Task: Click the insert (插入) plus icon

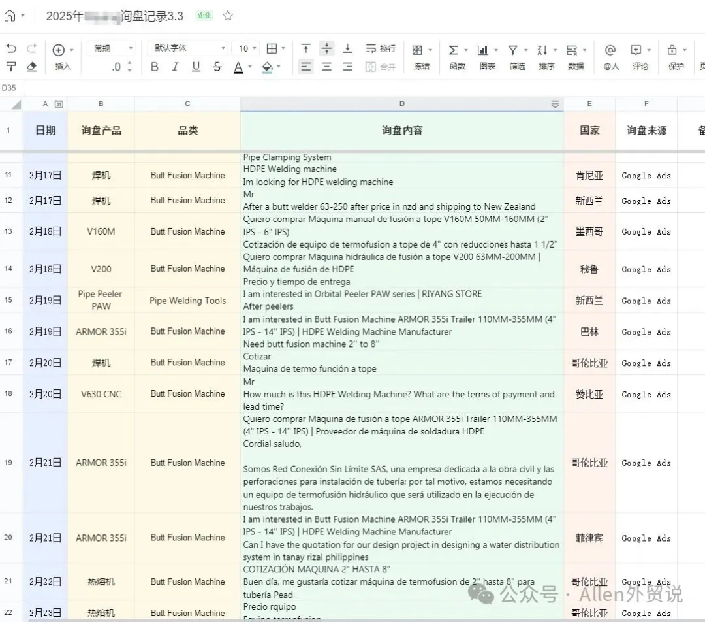Action: coord(59,50)
